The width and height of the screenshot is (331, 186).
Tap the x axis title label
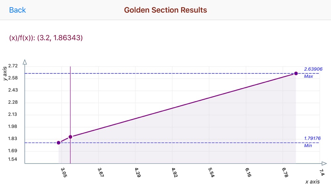(x=312, y=182)
